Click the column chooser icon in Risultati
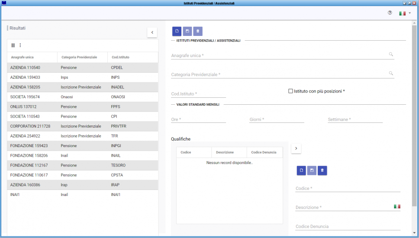419x238 pixels. 13,45
